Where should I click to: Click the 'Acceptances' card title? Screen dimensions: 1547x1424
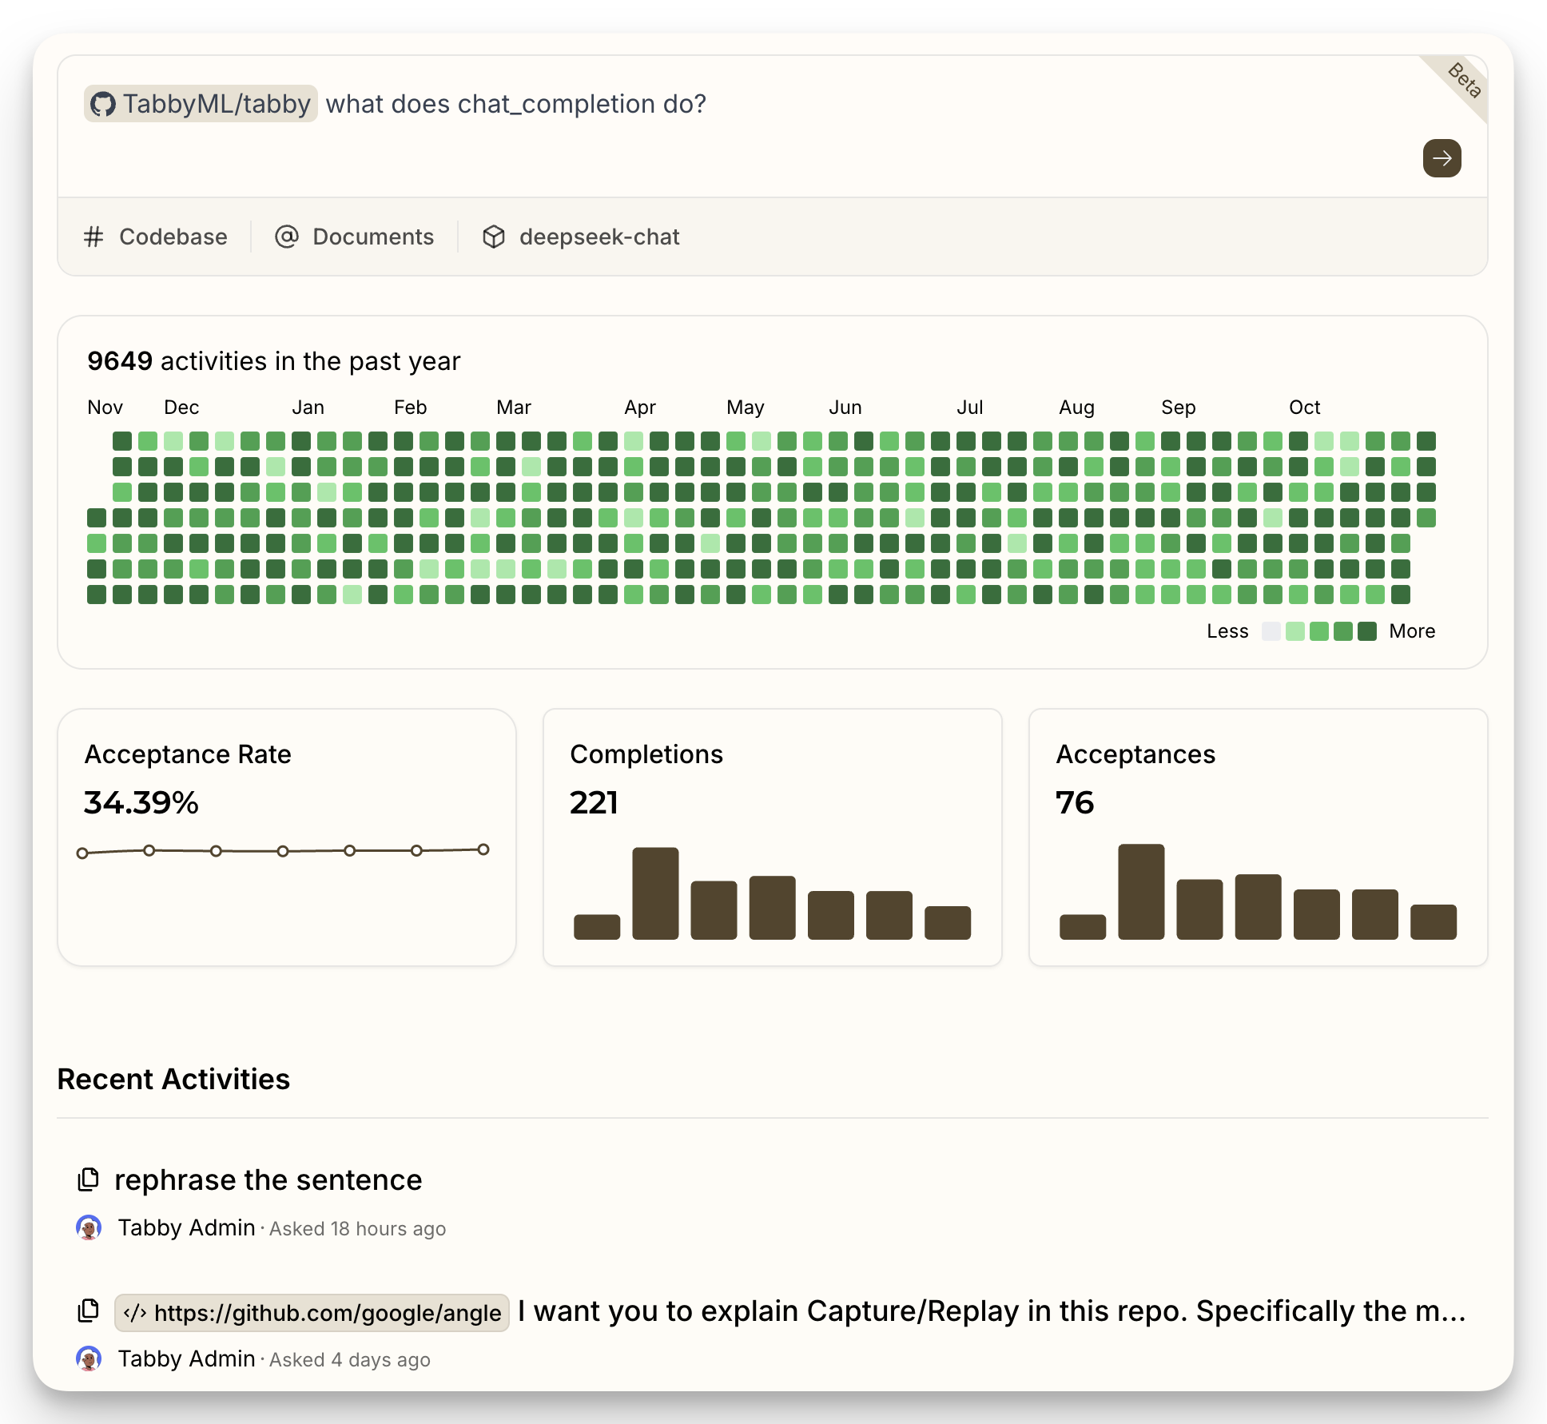(x=1135, y=754)
